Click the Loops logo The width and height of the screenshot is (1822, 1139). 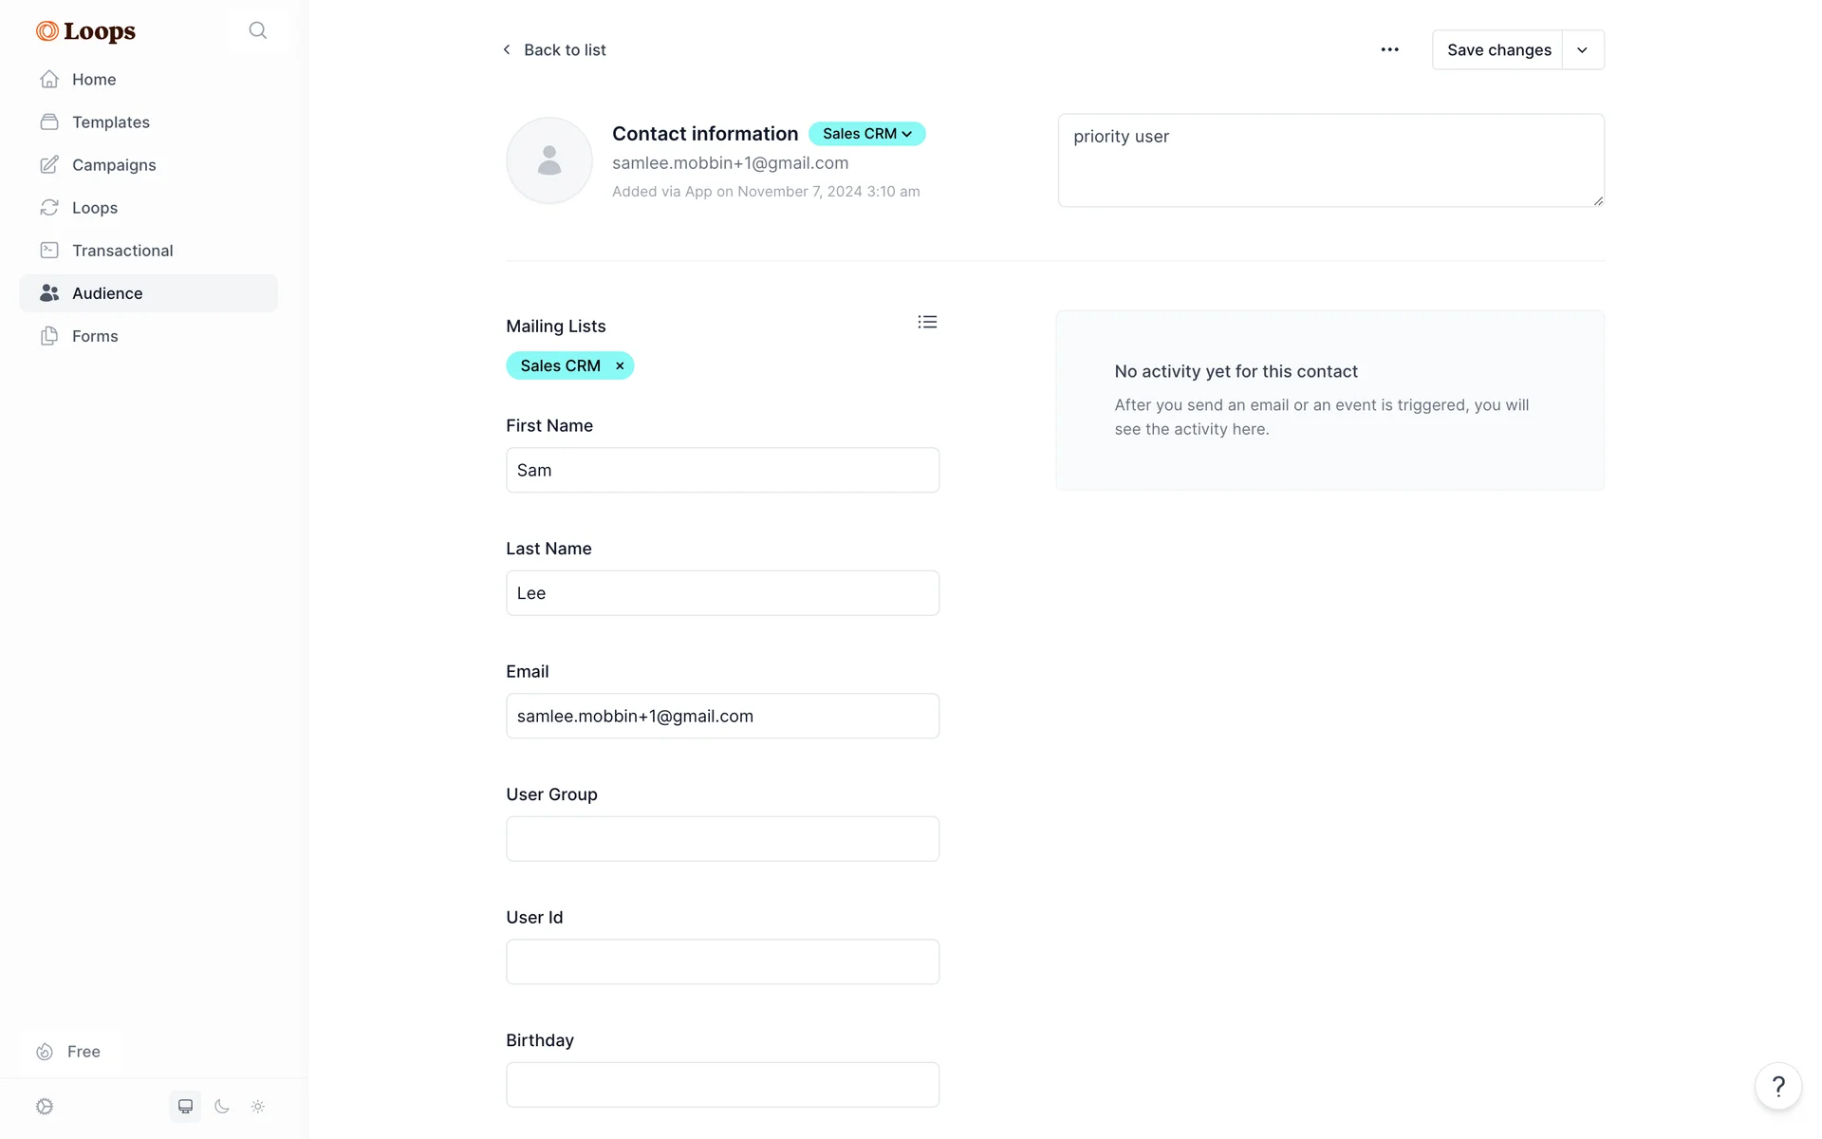86,31
